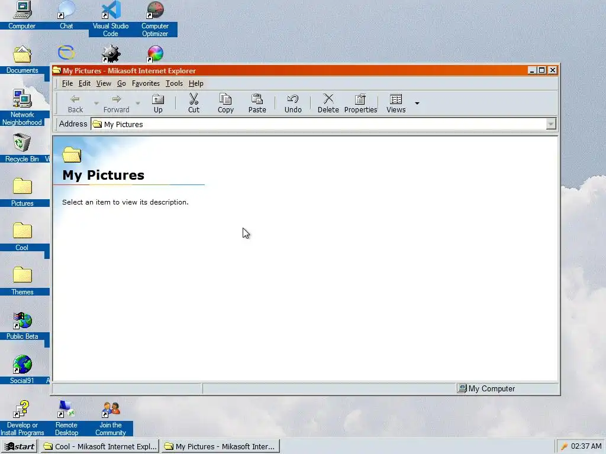This screenshot has width=606, height=454.
Task: Click the Forward navigation button
Action: click(x=117, y=103)
